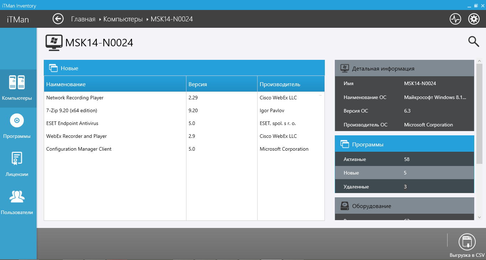Click the computer icon next to MSK14-N0024
486x260 pixels.
pos(53,42)
